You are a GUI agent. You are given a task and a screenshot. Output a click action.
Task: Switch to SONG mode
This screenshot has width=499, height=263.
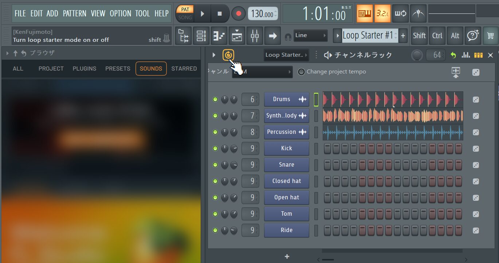pyautogui.click(x=185, y=17)
